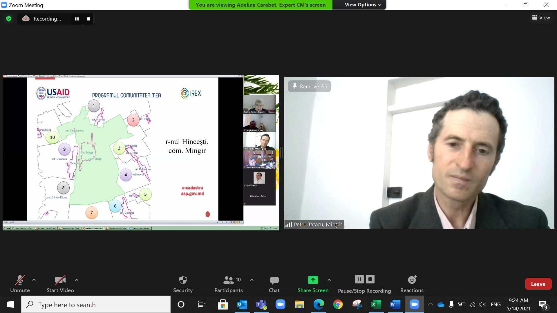This screenshot has height=313, width=557.
Task: Open the View layout menu
Action: pos(541,18)
